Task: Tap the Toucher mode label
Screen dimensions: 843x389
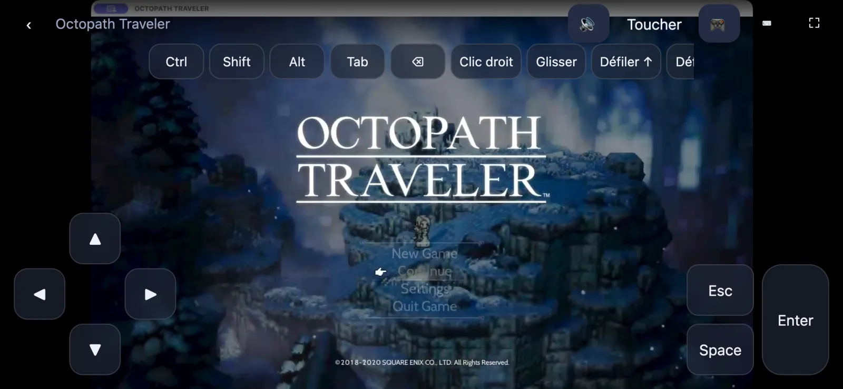Action: 654,25
